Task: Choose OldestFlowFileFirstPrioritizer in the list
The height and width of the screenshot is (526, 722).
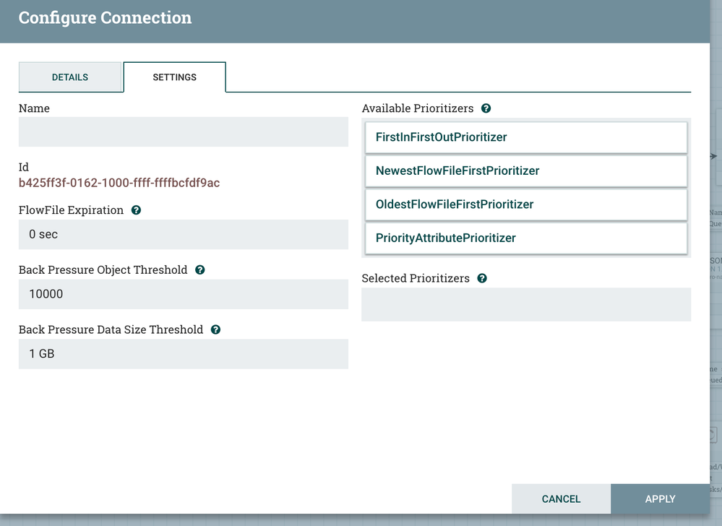Action: click(525, 204)
